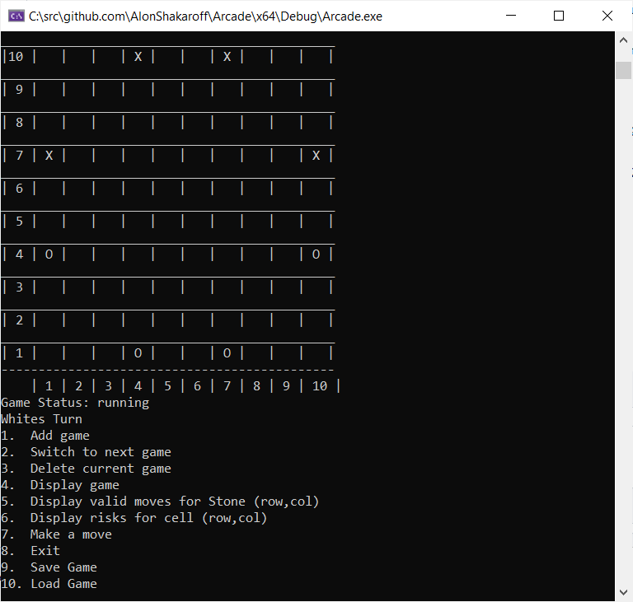Close the Arcade console window

pos(607,16)
